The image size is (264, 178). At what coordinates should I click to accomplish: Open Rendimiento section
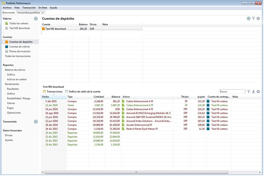coord(12,84)
